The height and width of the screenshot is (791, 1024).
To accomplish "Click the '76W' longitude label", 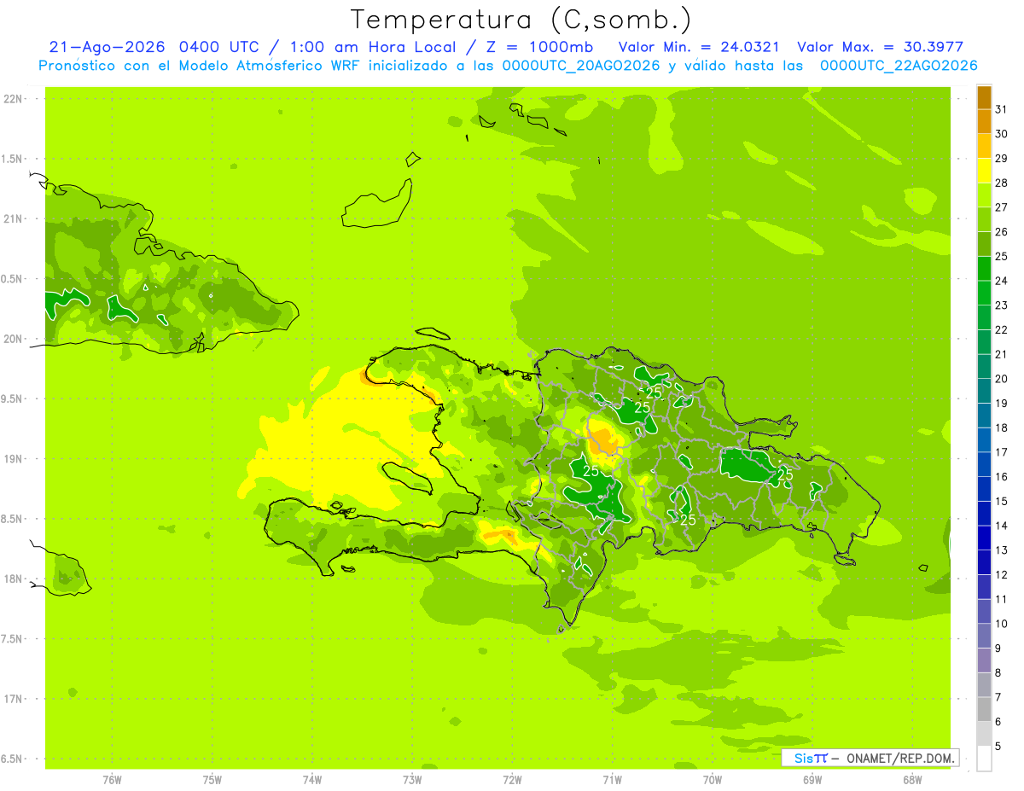I will click(112, 780).
